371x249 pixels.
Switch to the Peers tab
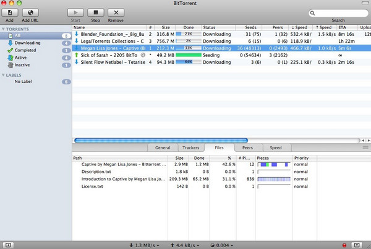tap(247, 148)
